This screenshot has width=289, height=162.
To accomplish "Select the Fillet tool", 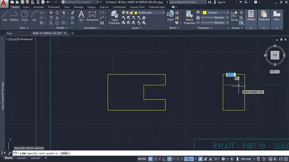I will (64, 18).
